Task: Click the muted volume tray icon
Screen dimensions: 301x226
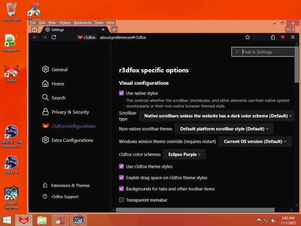Action: point(273,220)
